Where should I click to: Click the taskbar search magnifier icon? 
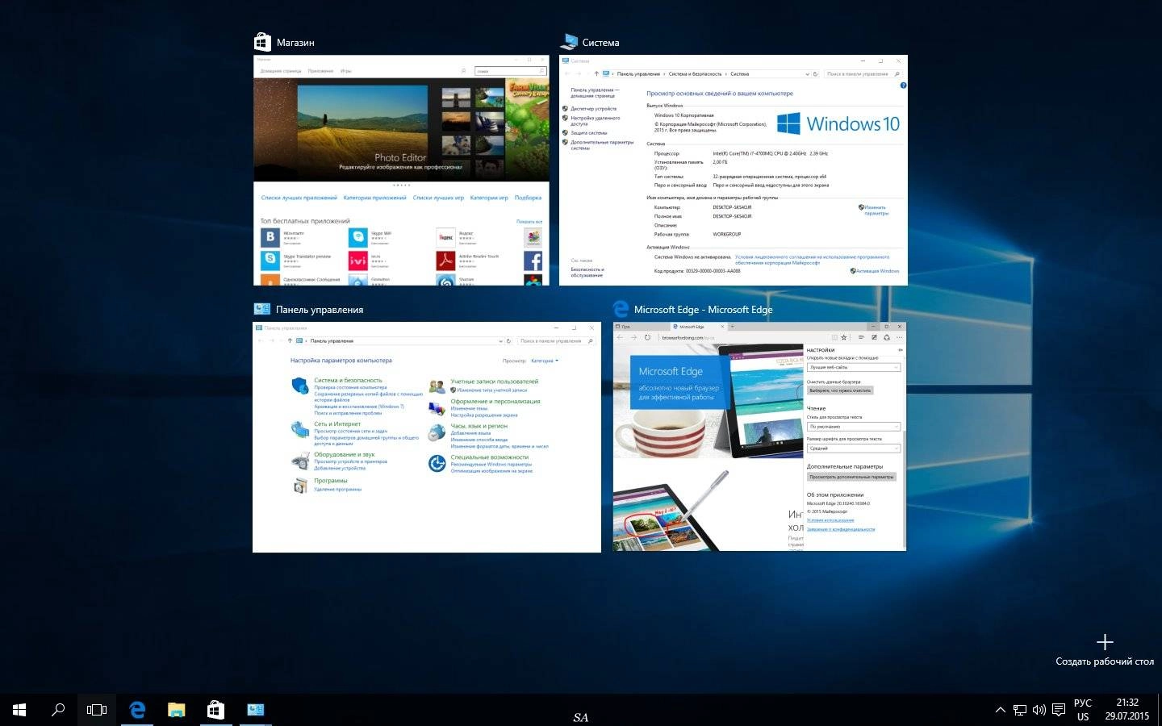58,710
